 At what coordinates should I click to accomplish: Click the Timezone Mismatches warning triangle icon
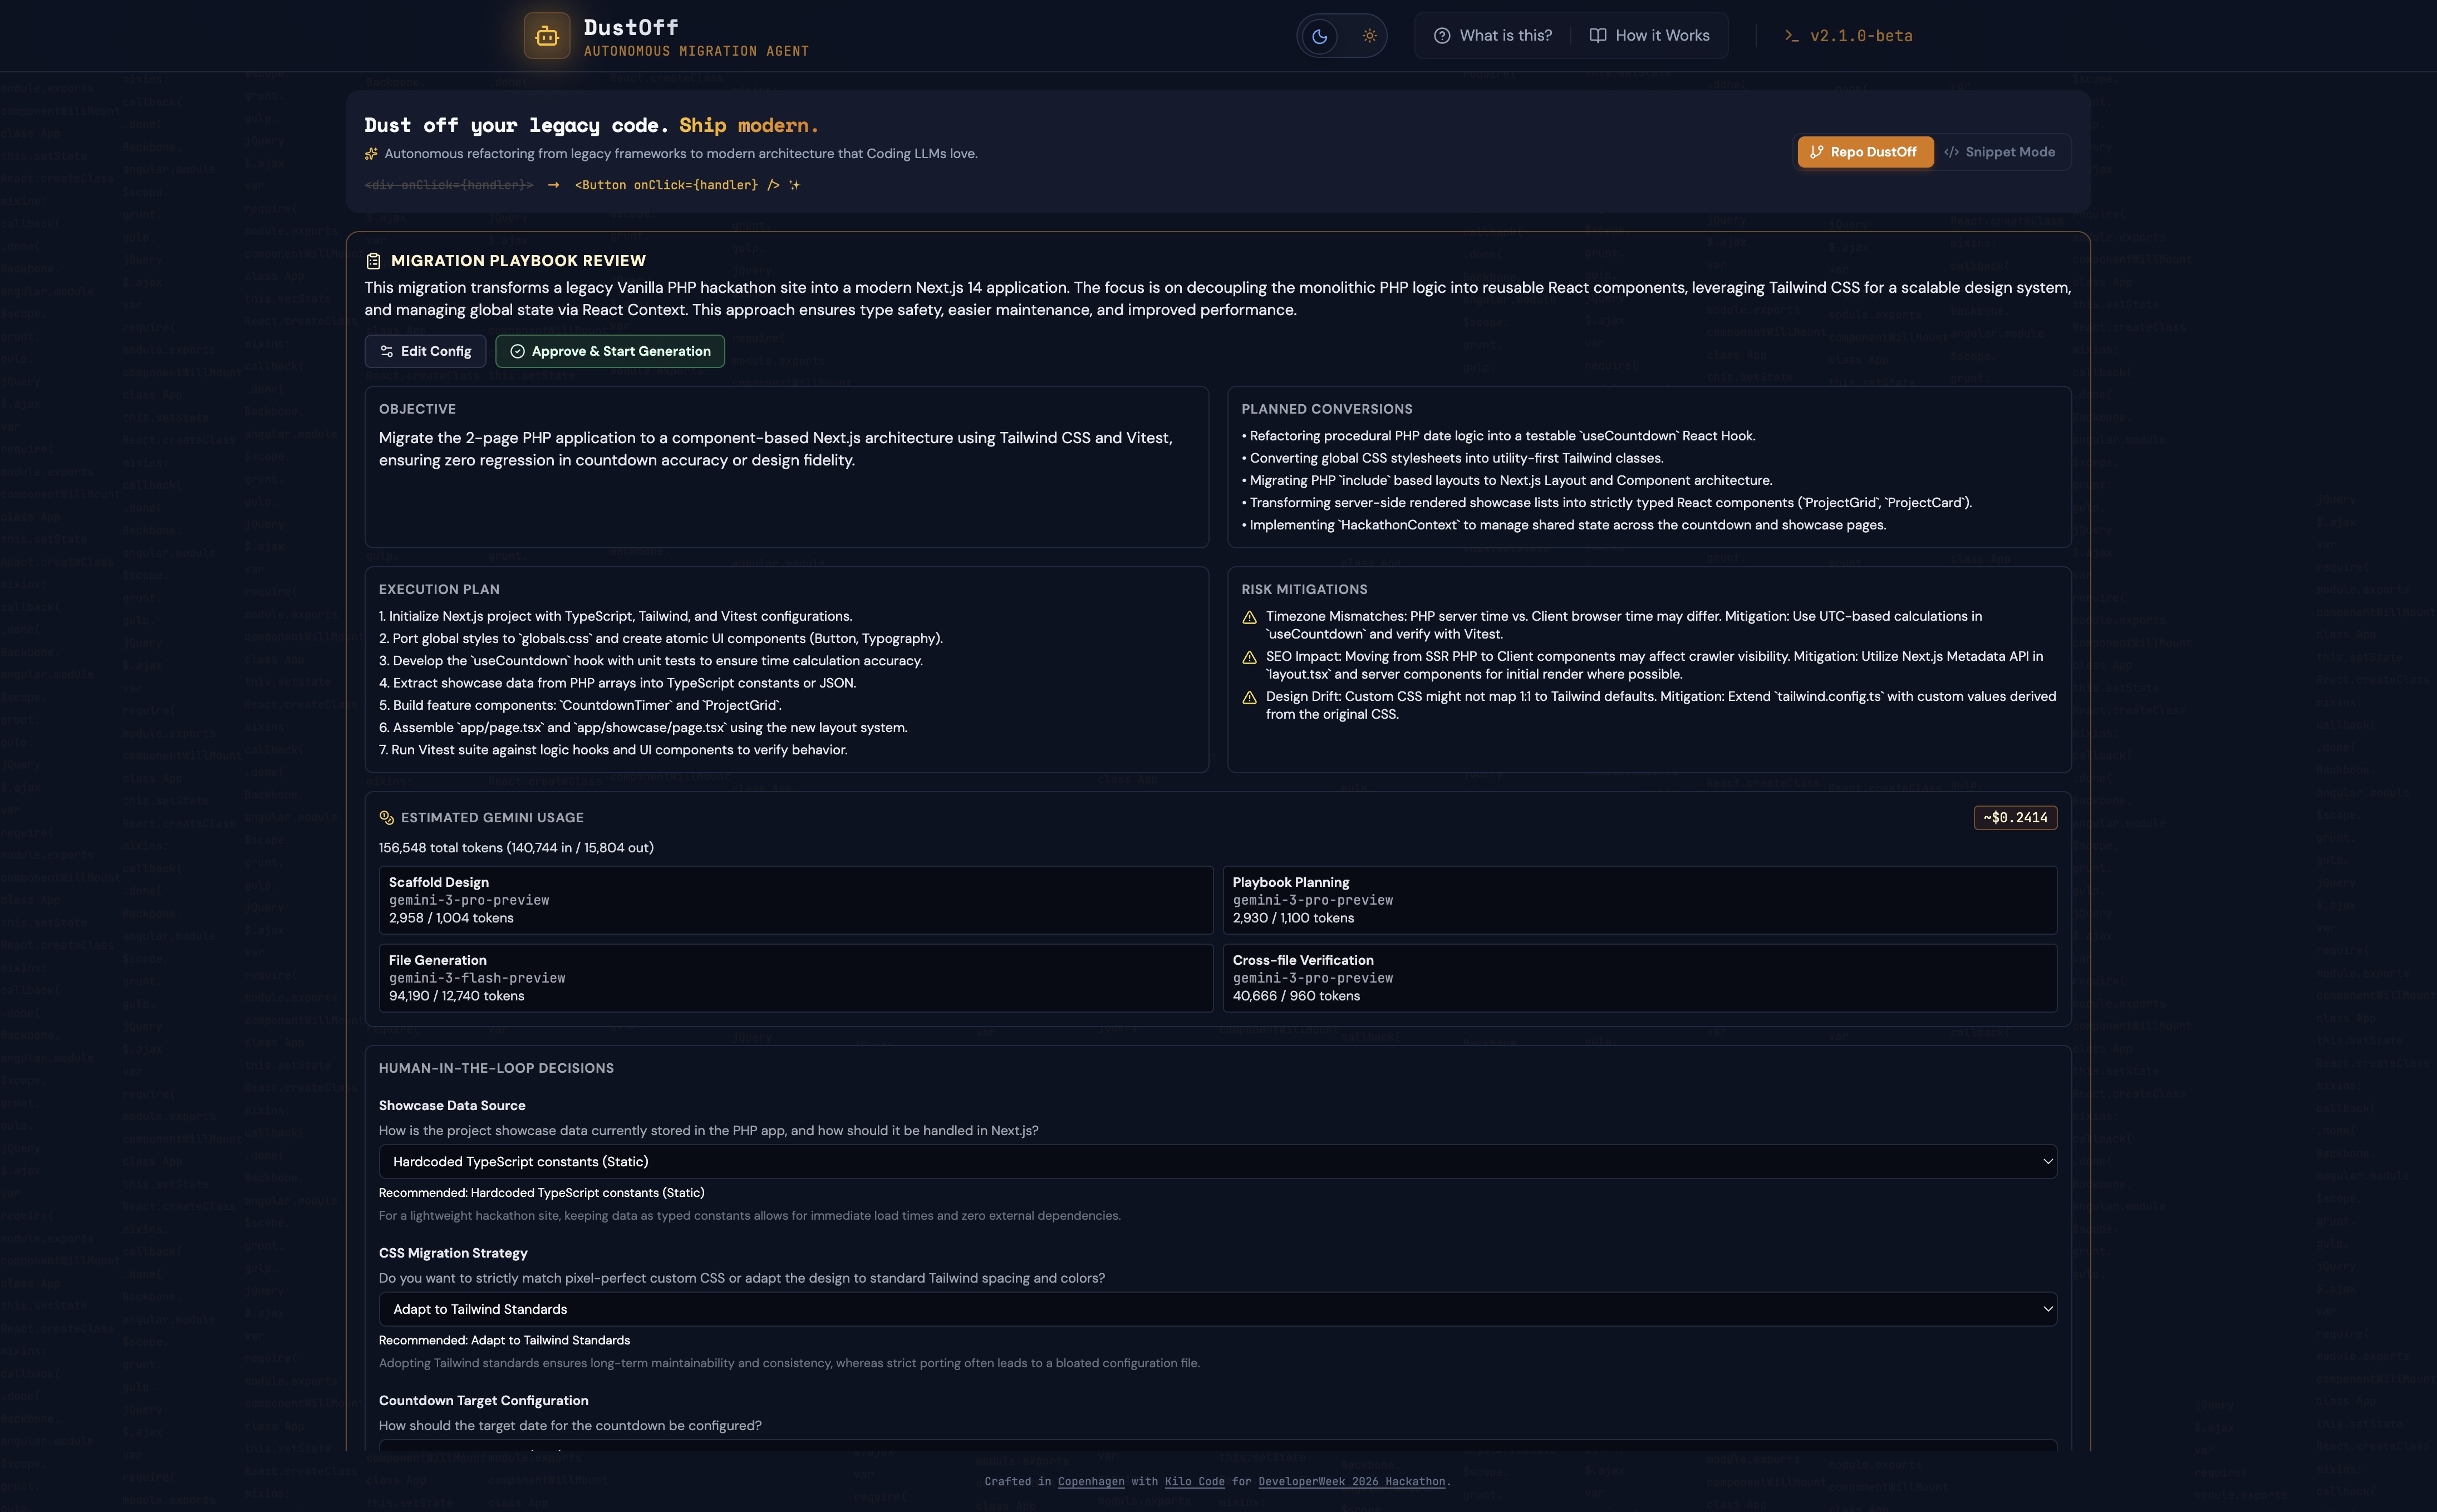click(x=1249, y=618)
